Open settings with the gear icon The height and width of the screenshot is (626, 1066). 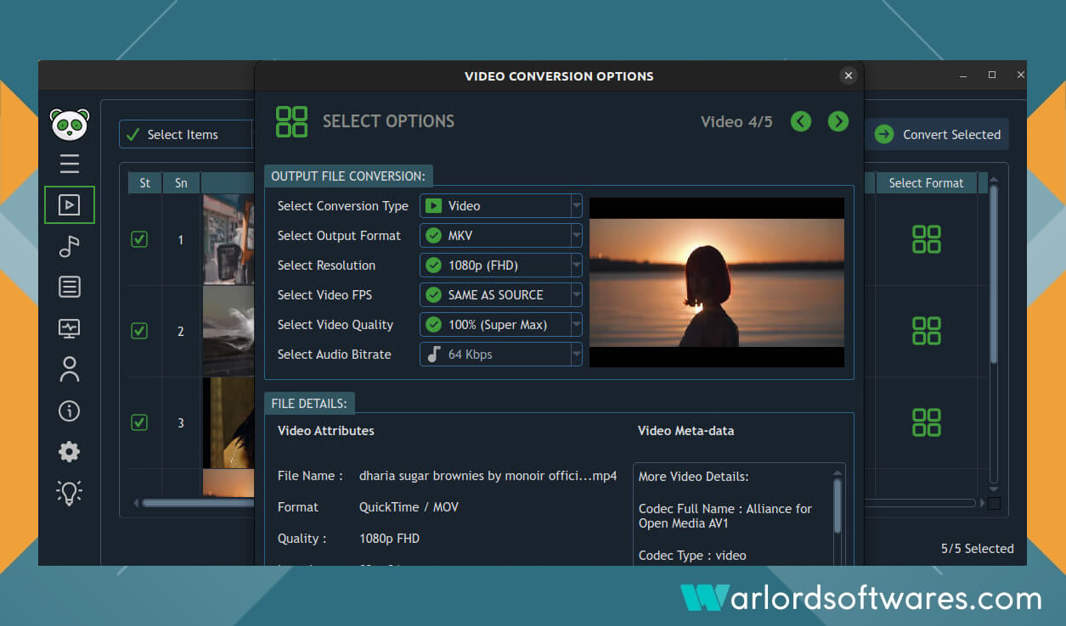click(69, 451)
